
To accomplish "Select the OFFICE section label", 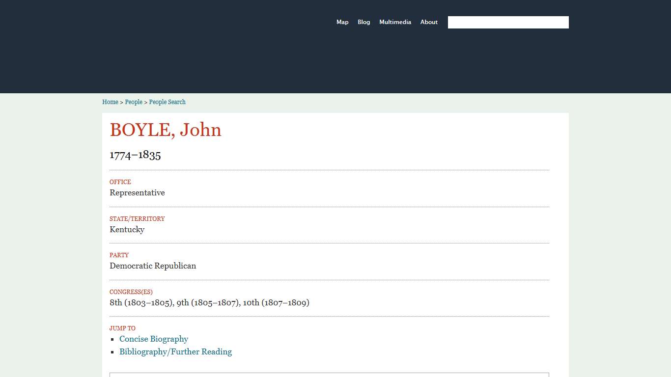I will [x=120, y=182].
